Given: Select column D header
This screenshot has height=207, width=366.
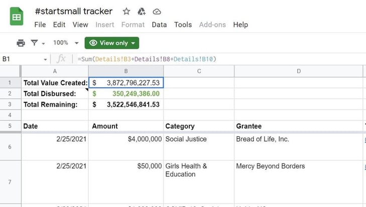Looking at the screenshot, I should 299,71.
